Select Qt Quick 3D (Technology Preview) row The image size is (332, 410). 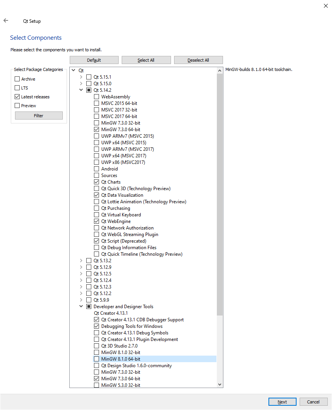coord(136,189)
